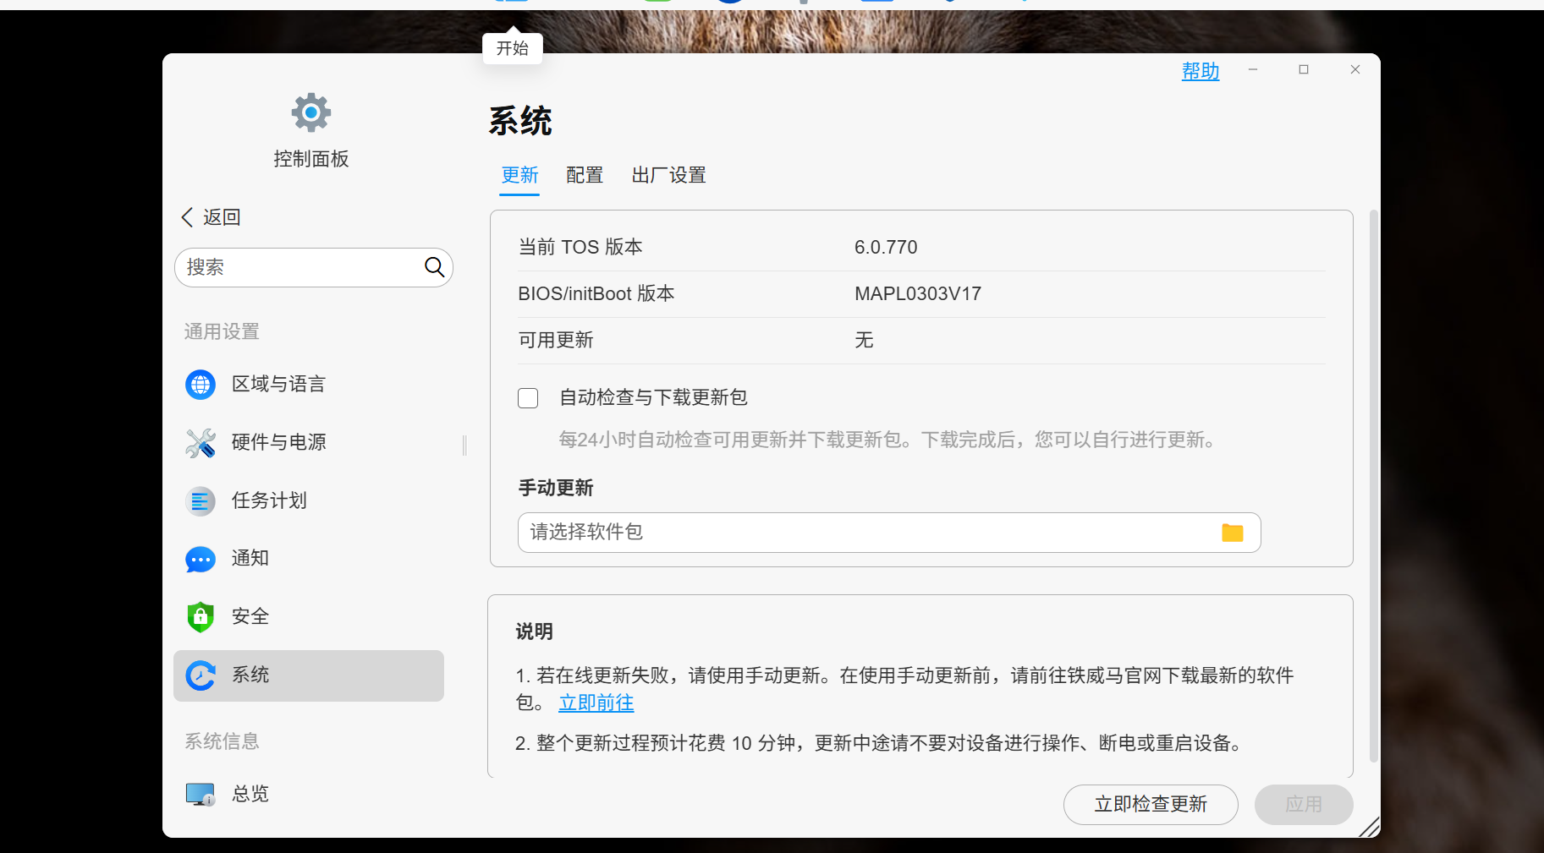Click the 说明 heading
Image resolution: width=1544 pixels, height=853 pixels.
coord(535,632)
